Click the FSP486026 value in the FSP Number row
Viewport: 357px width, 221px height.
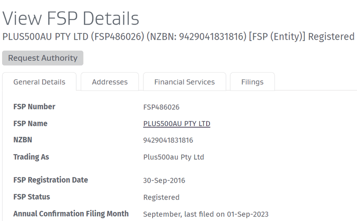(x=161, y=107)
